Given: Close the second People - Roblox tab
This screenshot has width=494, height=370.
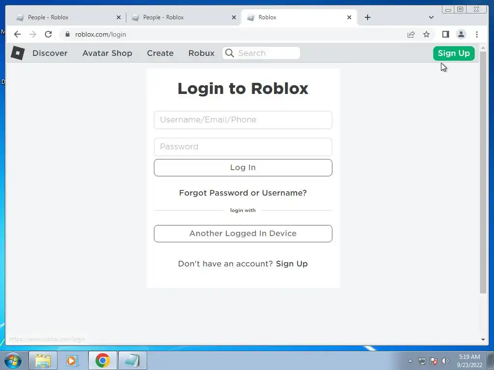Looking at the screenshot, I should tap(234, 18).
